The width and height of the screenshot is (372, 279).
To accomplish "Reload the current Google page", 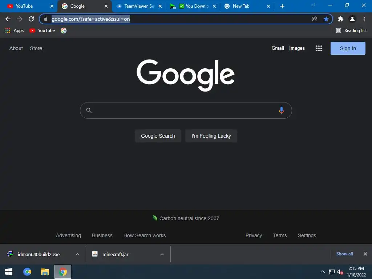I will pyautogui.click(x=31, y=19).
